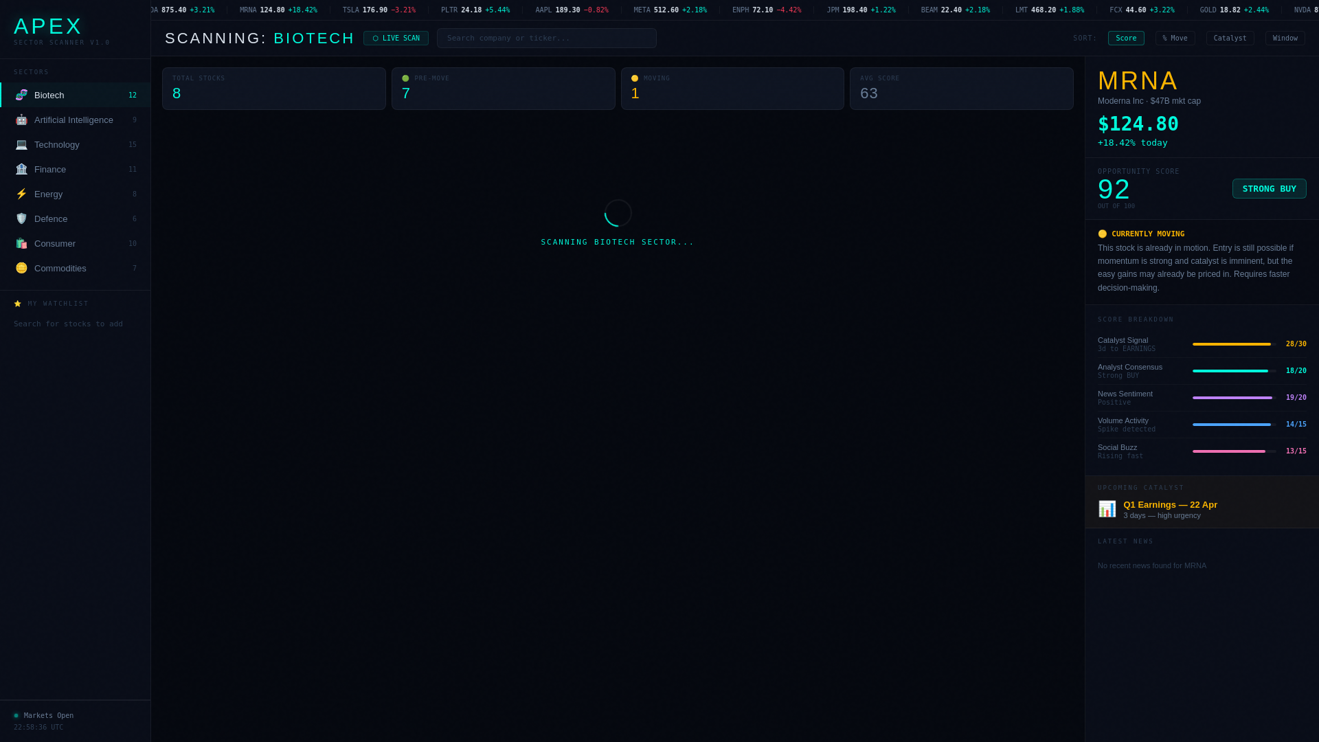Focus the company or ticker search field
This screenshot has width=1319, height=742.
tap(547, 38)
